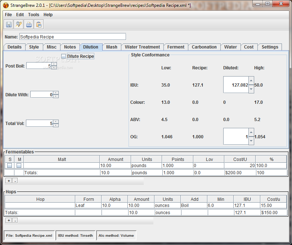The height and width of the screenshot is (245, 292).
Task: Click the IBU method: Tinseth status box
Action: tap(75, 235)
